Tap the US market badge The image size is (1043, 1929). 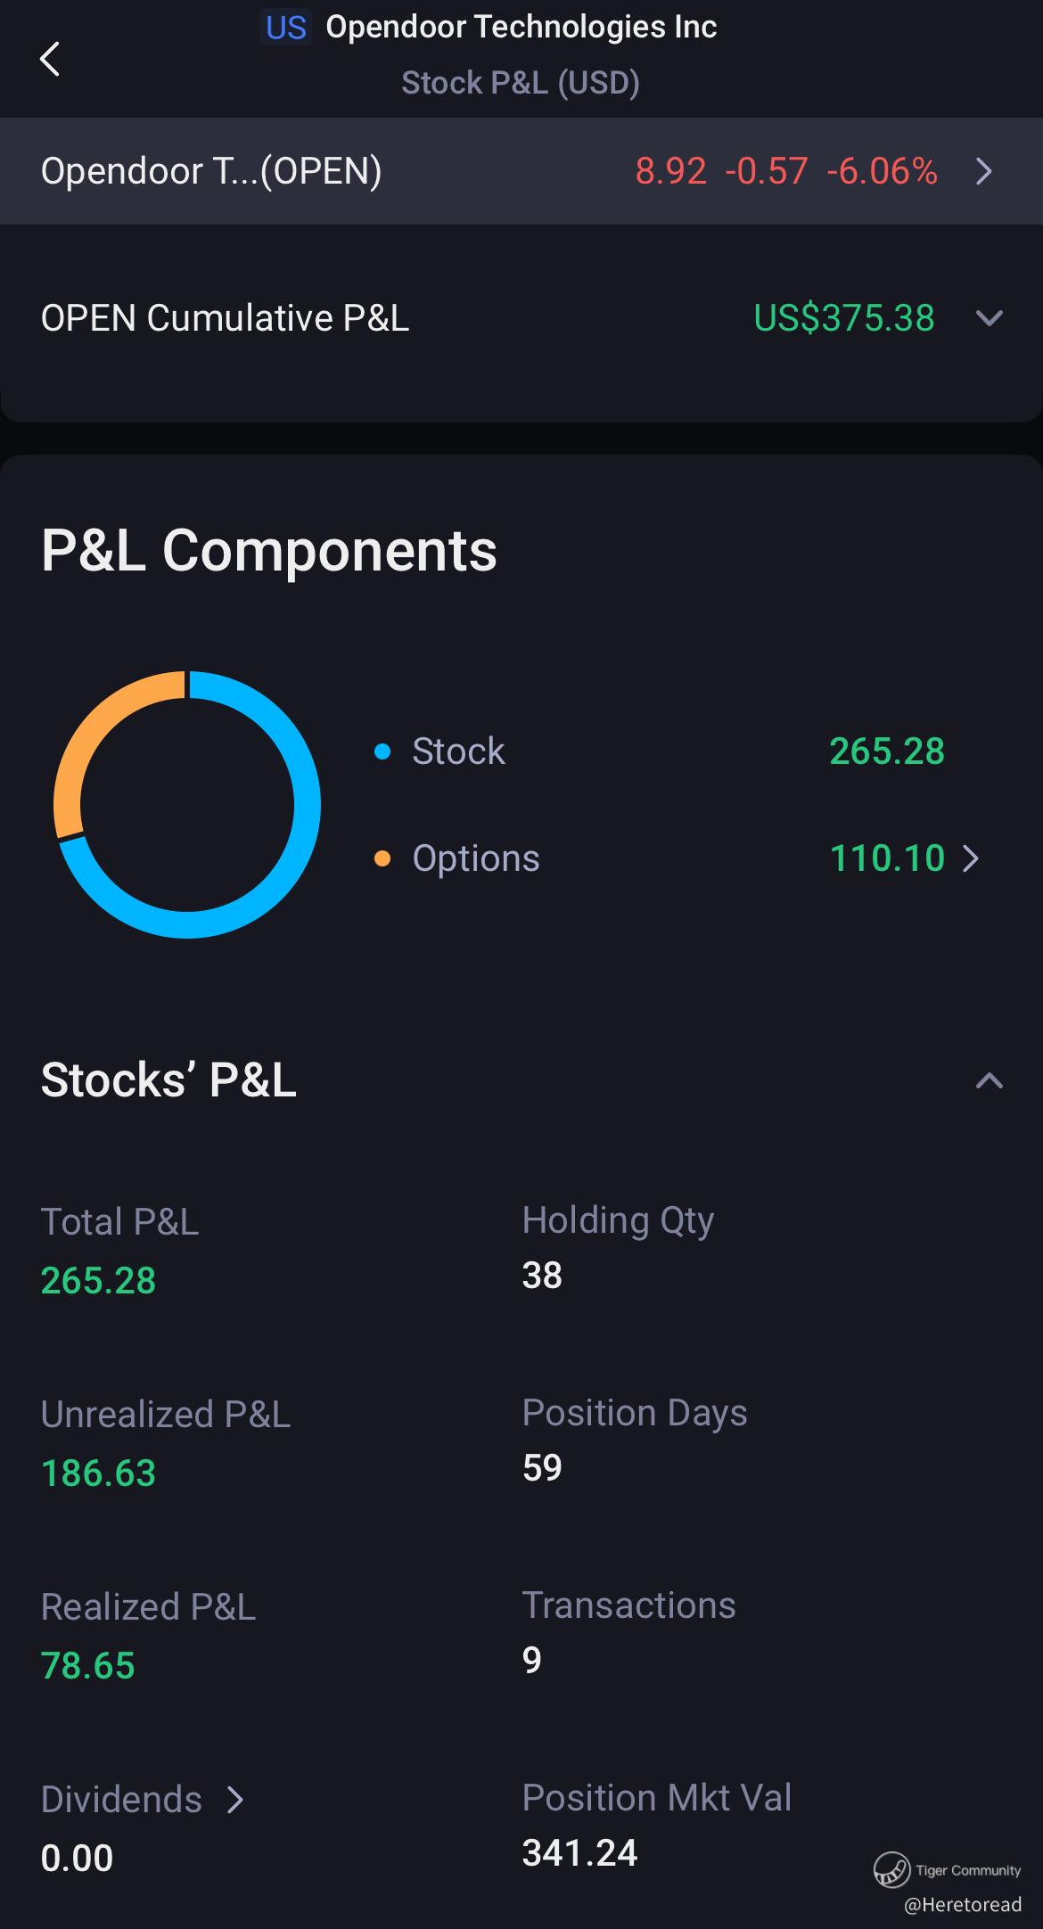click(286, 28)
